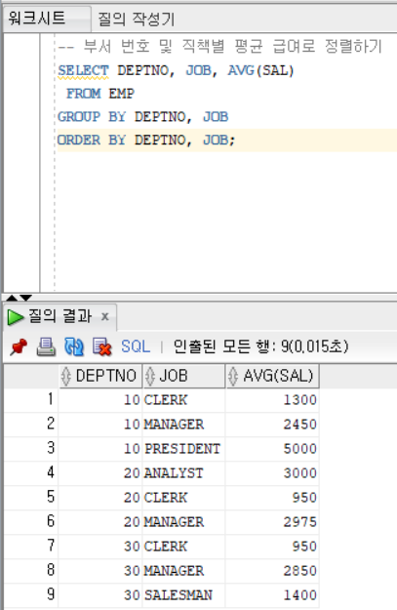Select the 2975 salary cell

(272, 522)
